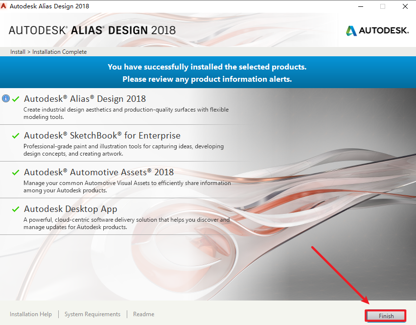This screenshot has width=416, height=325.
Task: Click the "Please review any product information alerts" text
Action: pos(207,79)
